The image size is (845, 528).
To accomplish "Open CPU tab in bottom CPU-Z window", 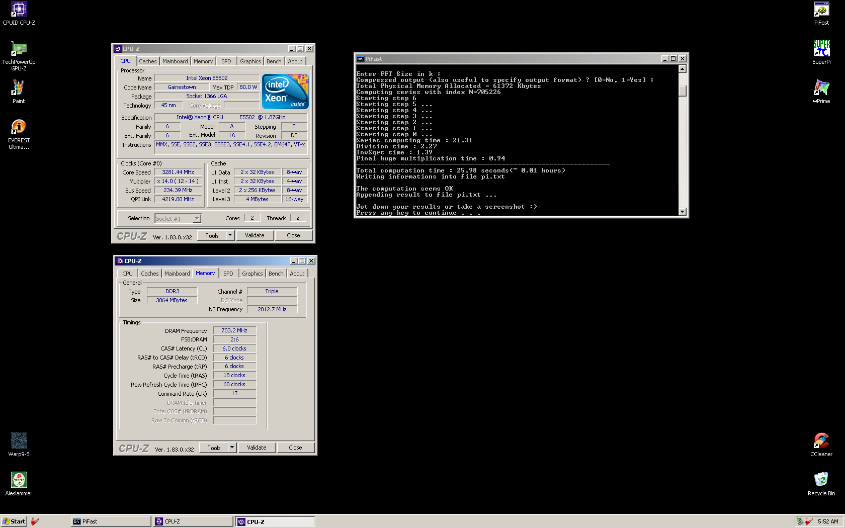I will tap(128, 274).
